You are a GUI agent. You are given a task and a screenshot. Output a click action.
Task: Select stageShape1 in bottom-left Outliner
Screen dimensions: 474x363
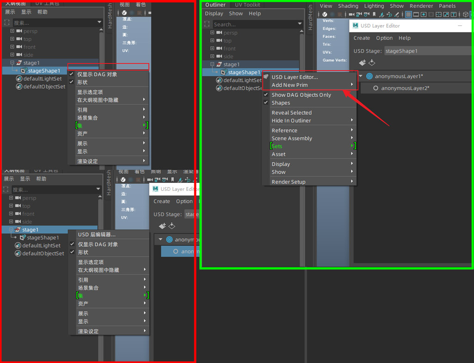43,238
